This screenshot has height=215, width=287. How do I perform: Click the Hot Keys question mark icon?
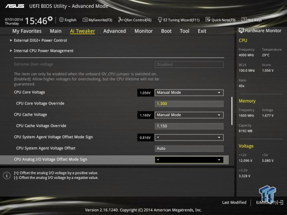tap(244, 19)
